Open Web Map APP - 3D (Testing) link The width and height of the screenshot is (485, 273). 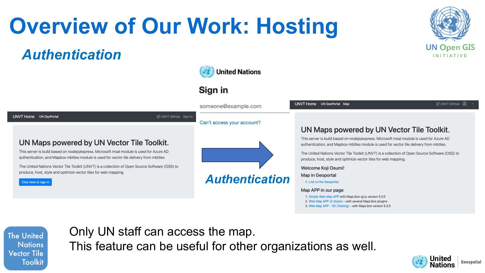pyautogui.click(x=328, y=206)
